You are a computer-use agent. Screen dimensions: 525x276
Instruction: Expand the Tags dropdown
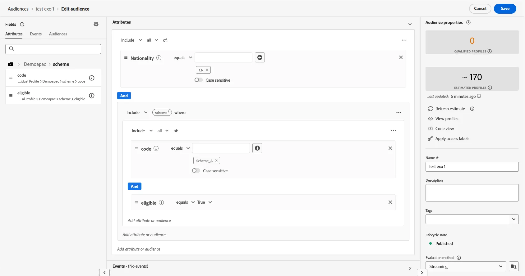514,219
